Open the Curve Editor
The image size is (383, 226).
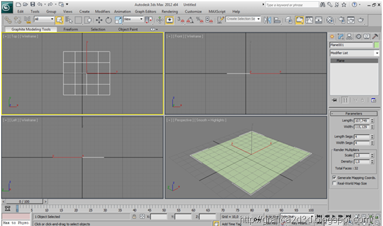309,20
